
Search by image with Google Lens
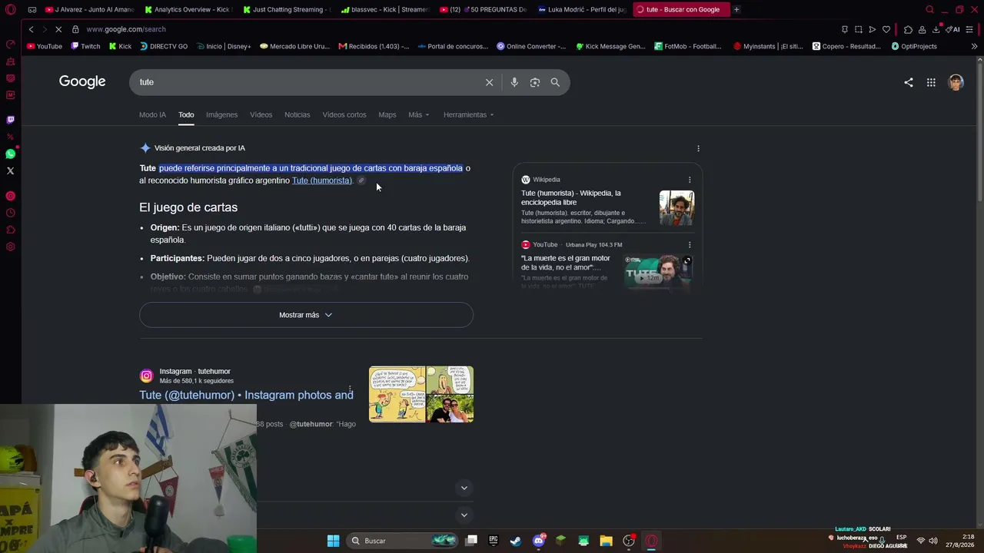click(x=535, y=82)
